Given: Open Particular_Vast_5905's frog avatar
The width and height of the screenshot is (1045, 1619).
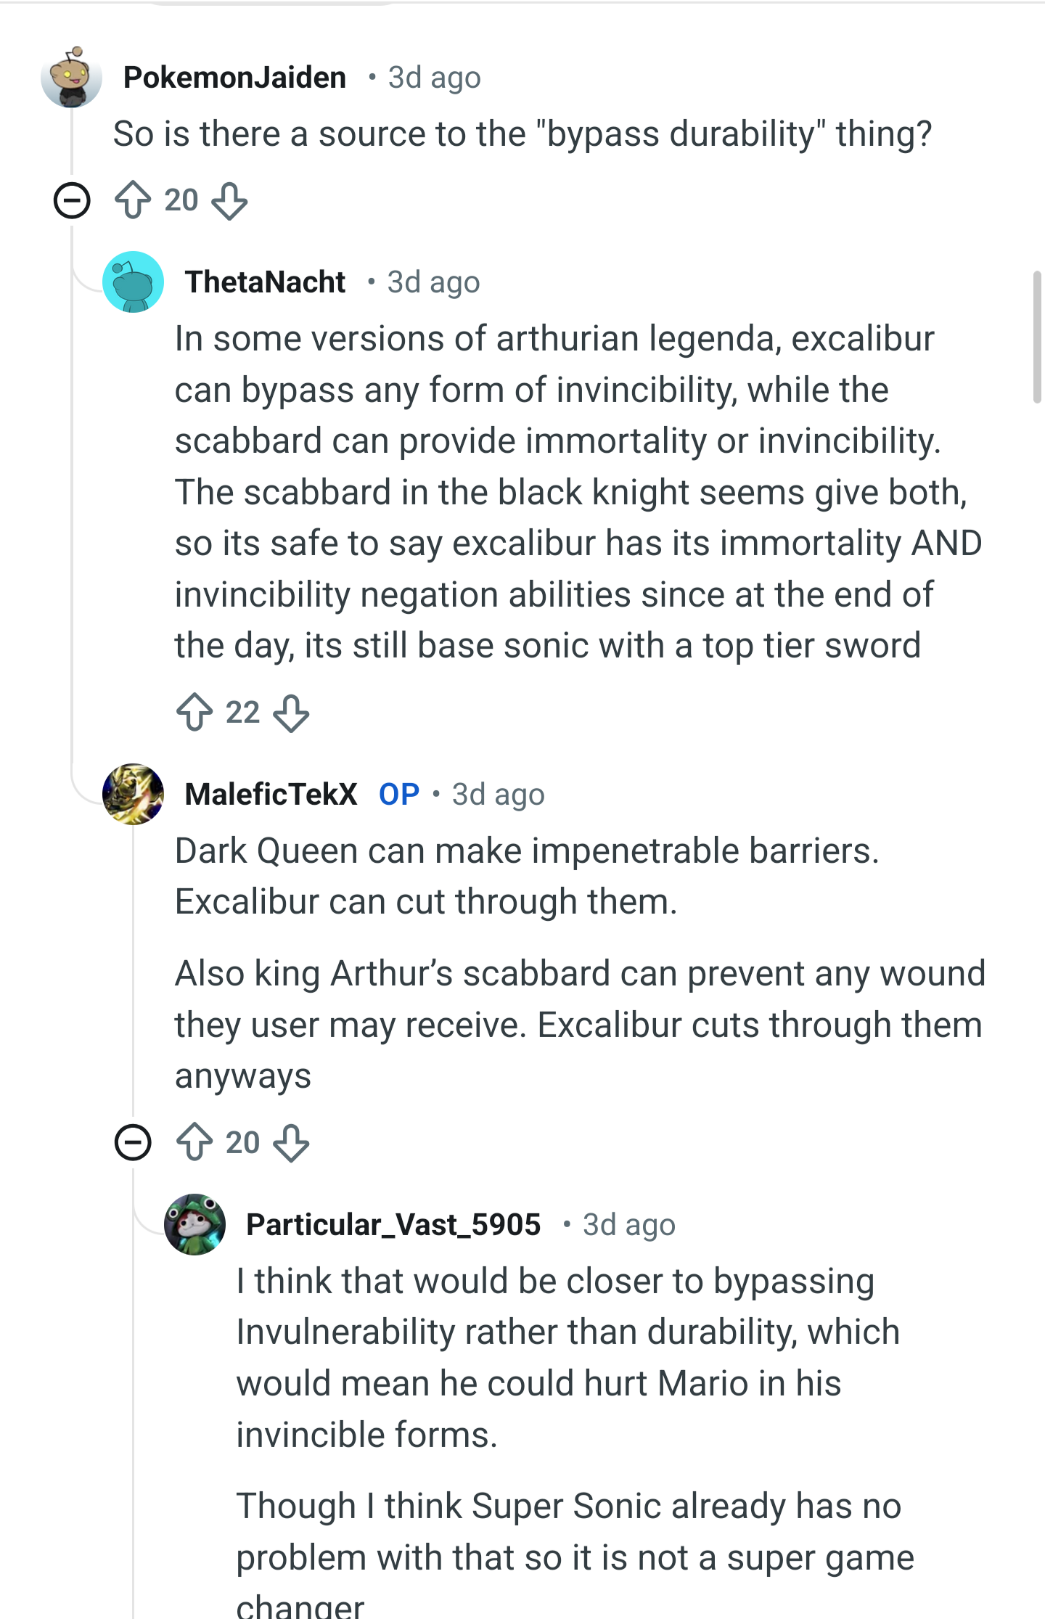Looking at the screenshot, I should click(x=194, y=1224).
